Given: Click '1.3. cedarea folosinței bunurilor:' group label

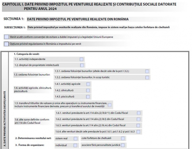Looking at the screenshot, I should (32, 75).
